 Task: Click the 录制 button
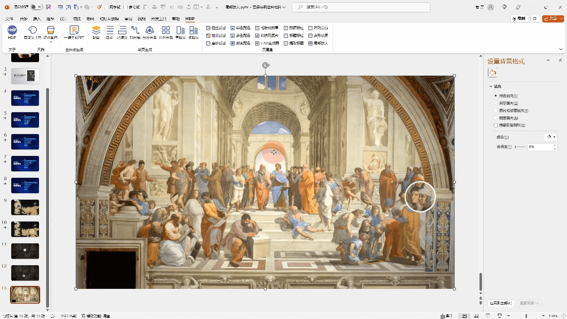tap(519, 18)
